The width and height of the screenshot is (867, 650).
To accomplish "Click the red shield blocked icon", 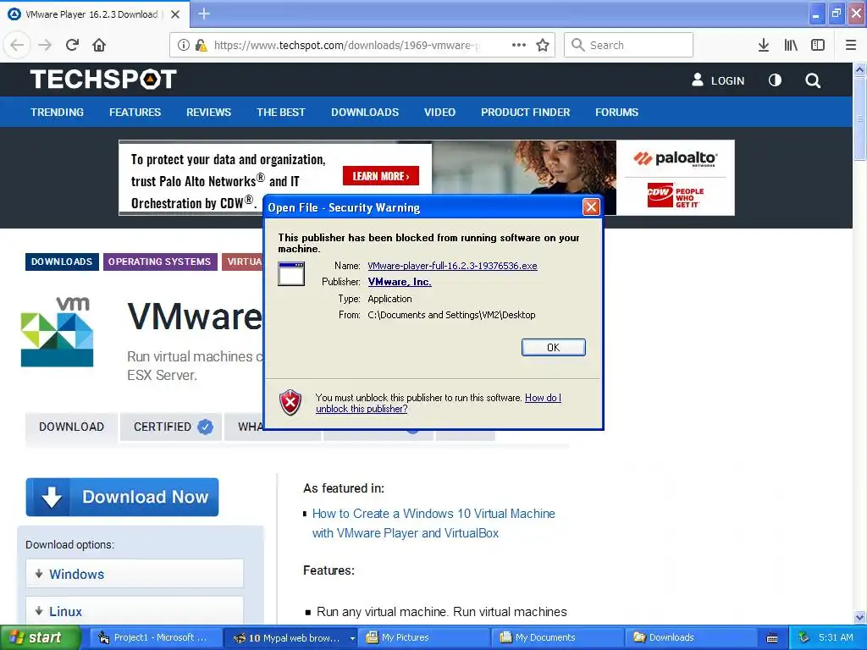I will (x=290, y=402).
